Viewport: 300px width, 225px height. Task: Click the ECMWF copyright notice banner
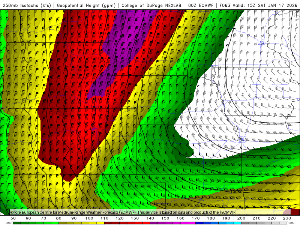point(150,212)
